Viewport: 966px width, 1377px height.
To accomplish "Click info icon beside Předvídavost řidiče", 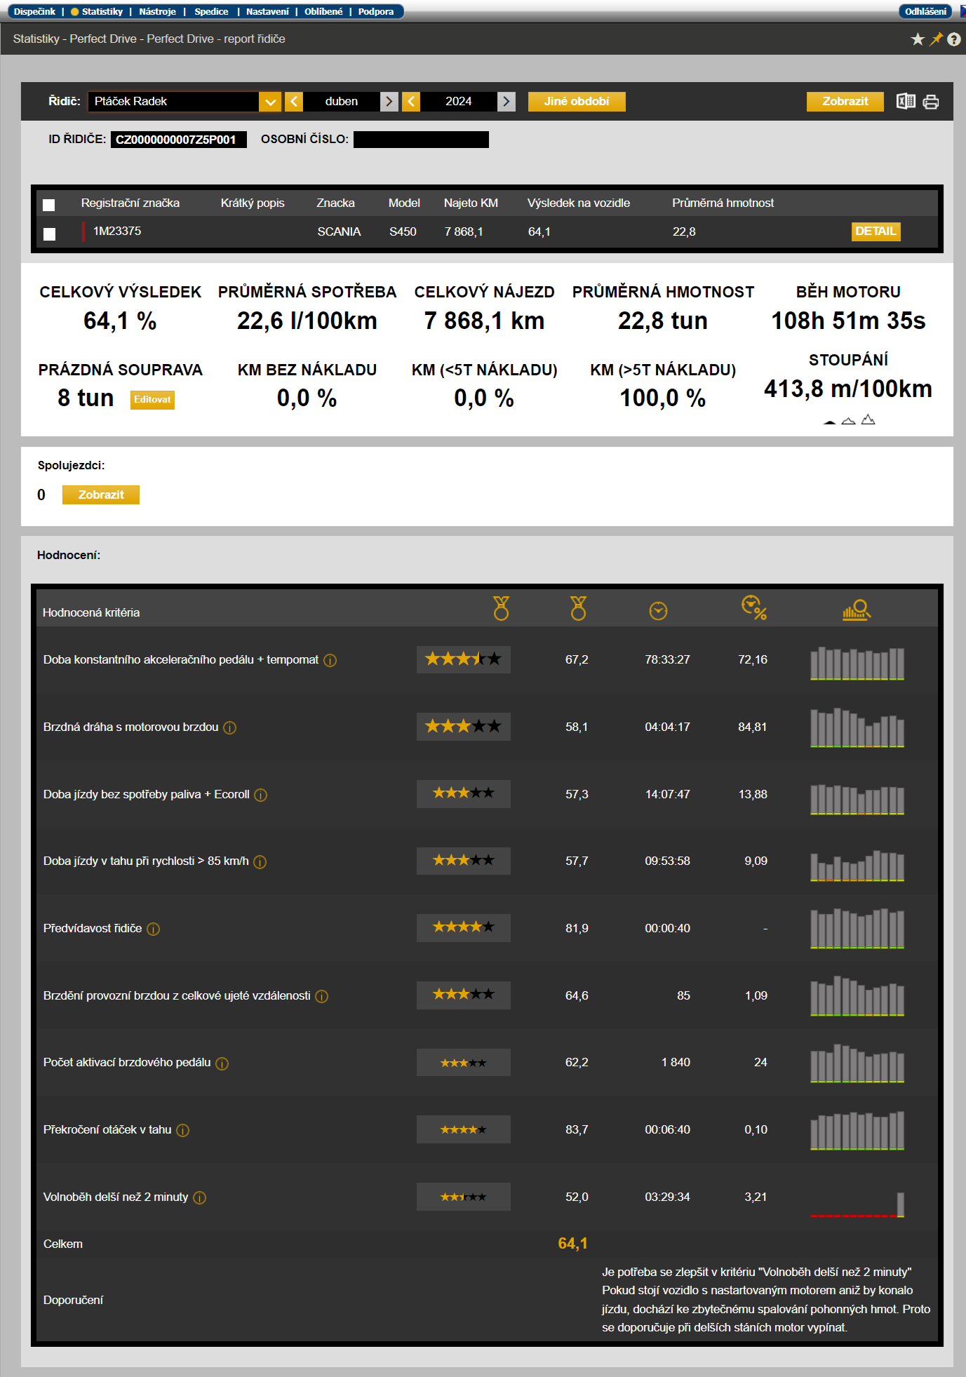I will tap(154, 929).
